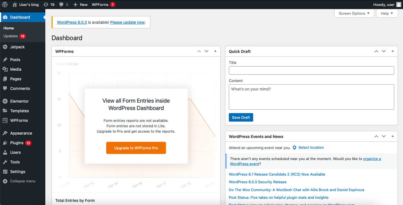Viewport: 403px width, 205px height.
Task: Open WPForms label in the top admin bar
Action: (x=100, y=5)
